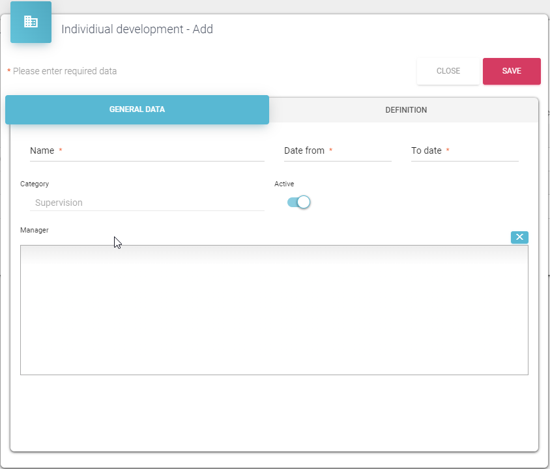Click the Category field label

click(x=35, y=184)
